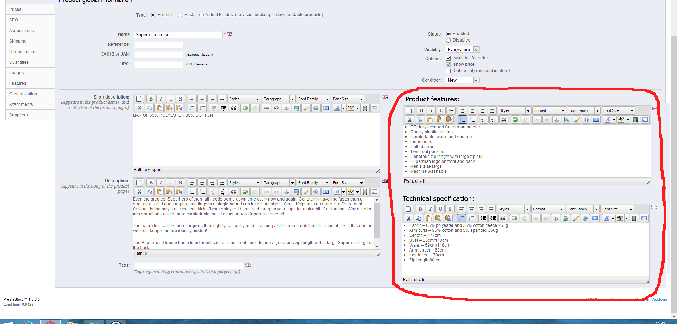The height and width of the screenshot is (324, 677).
Task: Toggle Italic in Technical specification editor
Action: pos(430,209)
